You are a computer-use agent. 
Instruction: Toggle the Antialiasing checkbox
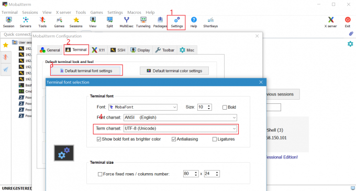[174, 139]
